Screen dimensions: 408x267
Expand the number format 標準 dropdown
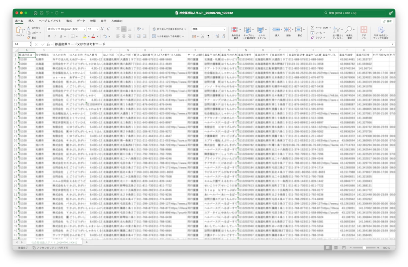pyautogui.click(x=224, y=29)
